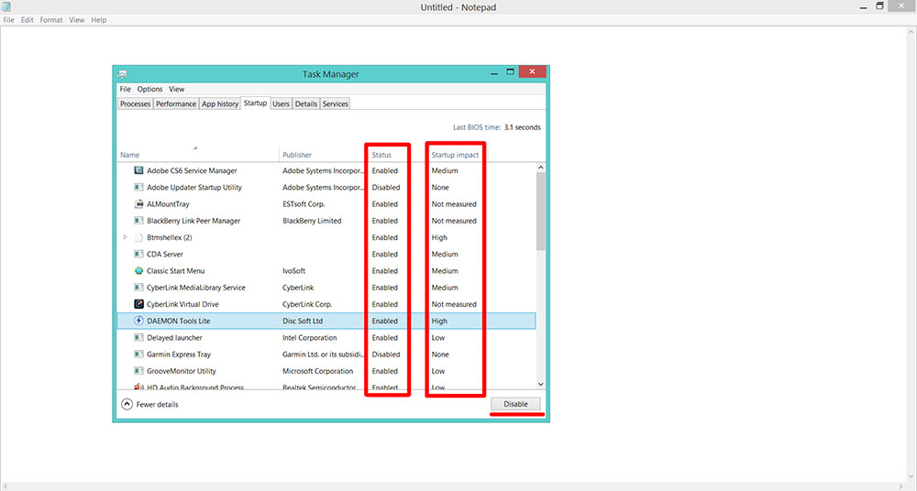This screenshot has width=917, height=491.
Task: Open Task Manager View menu
Action: (x=177, y=89)
